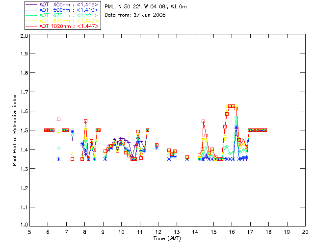This screenshot has width=314, height=251.
Task: Click the AOT 1020nm legend entry
Action: 62,26
